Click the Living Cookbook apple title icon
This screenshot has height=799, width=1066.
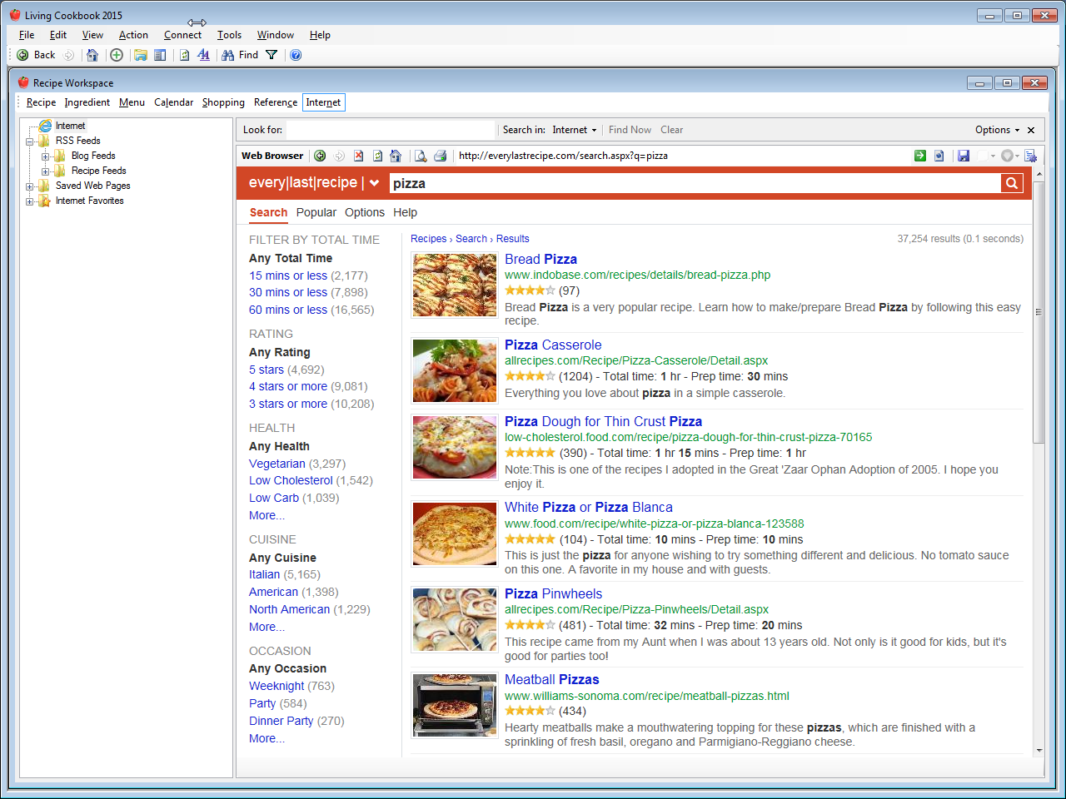(14, 15)
